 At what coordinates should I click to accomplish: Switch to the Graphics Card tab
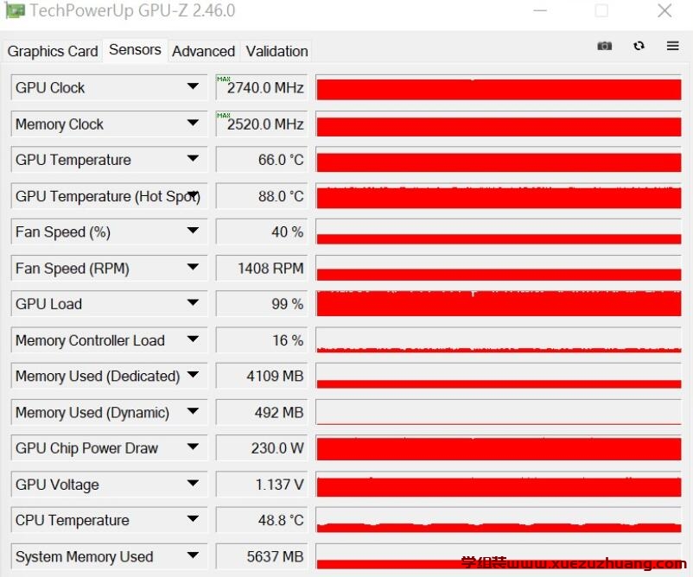click(53, 51)
